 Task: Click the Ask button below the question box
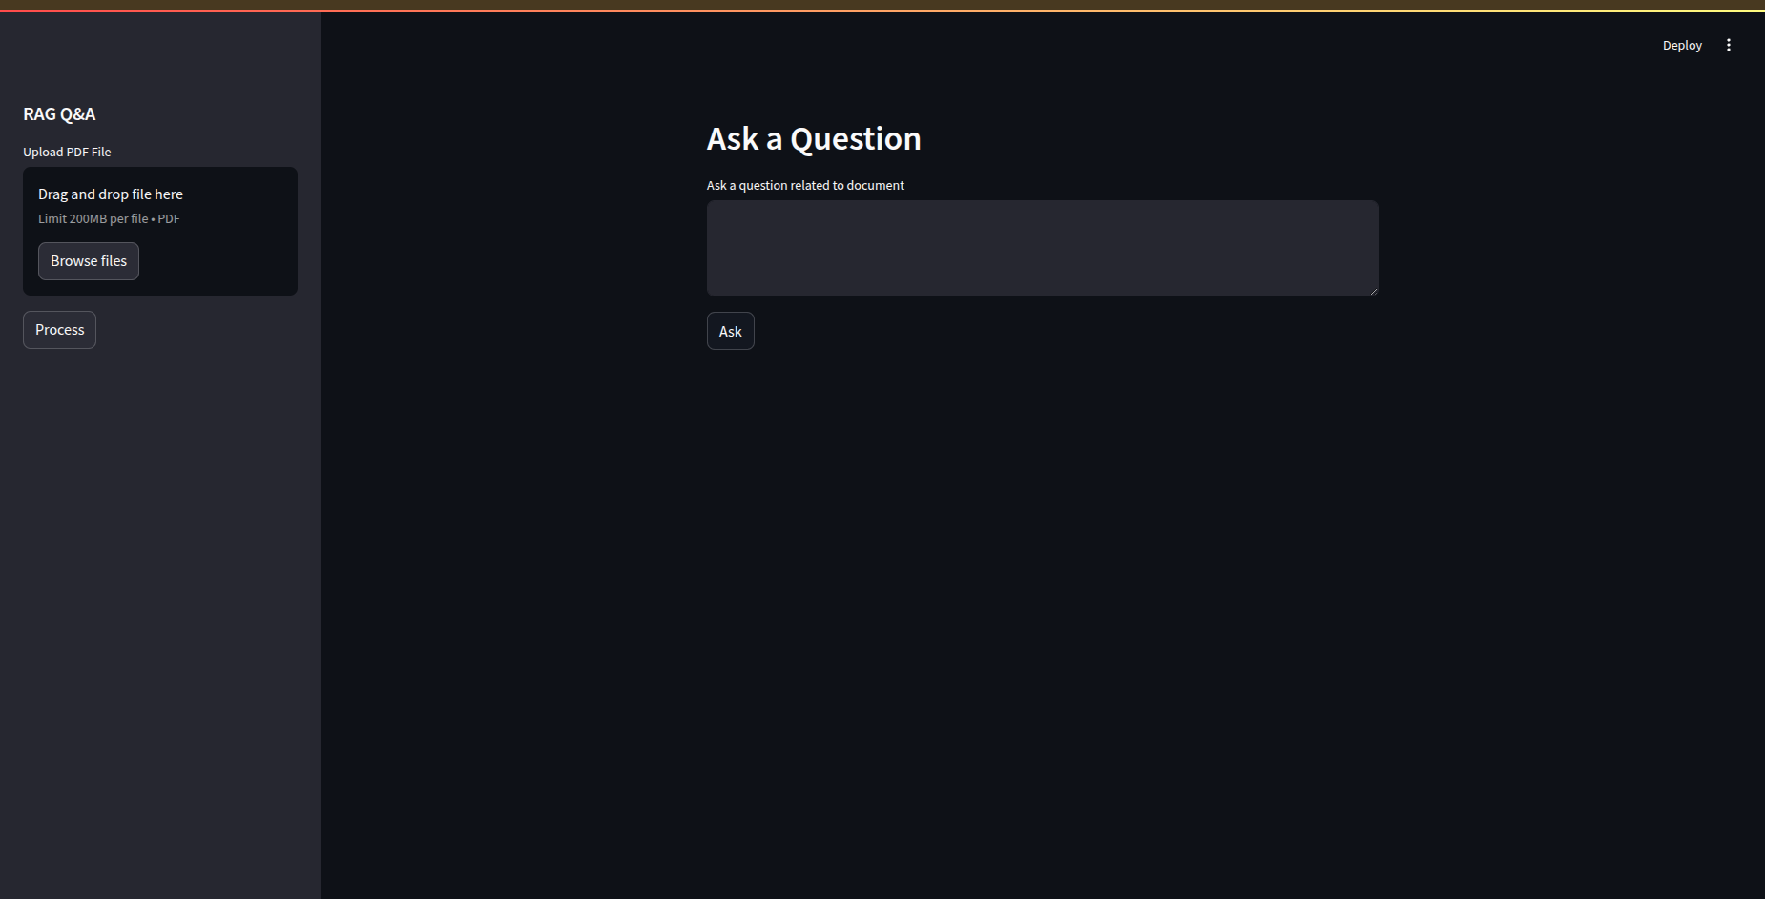(x=730, y=331)
